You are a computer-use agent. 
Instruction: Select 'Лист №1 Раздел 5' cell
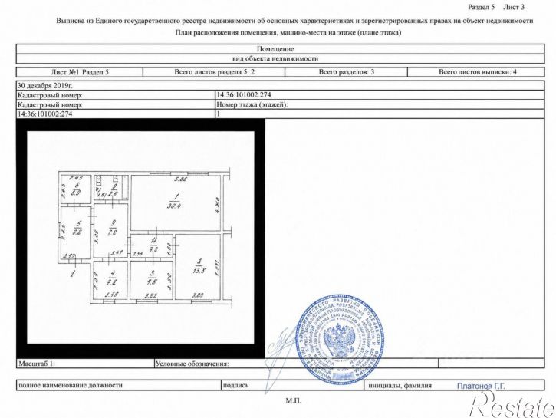tap(80, 72)
